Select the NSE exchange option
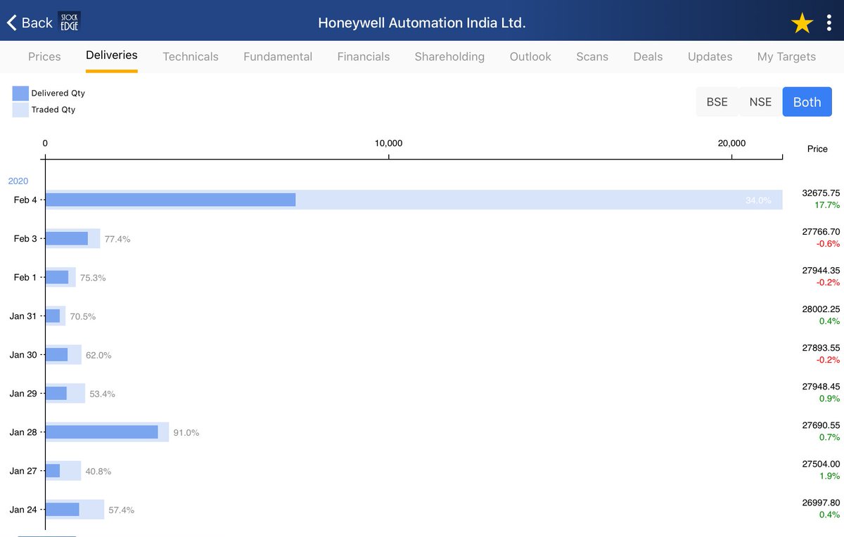The height and width of the screenshot is (537, 844). (760, 102)
